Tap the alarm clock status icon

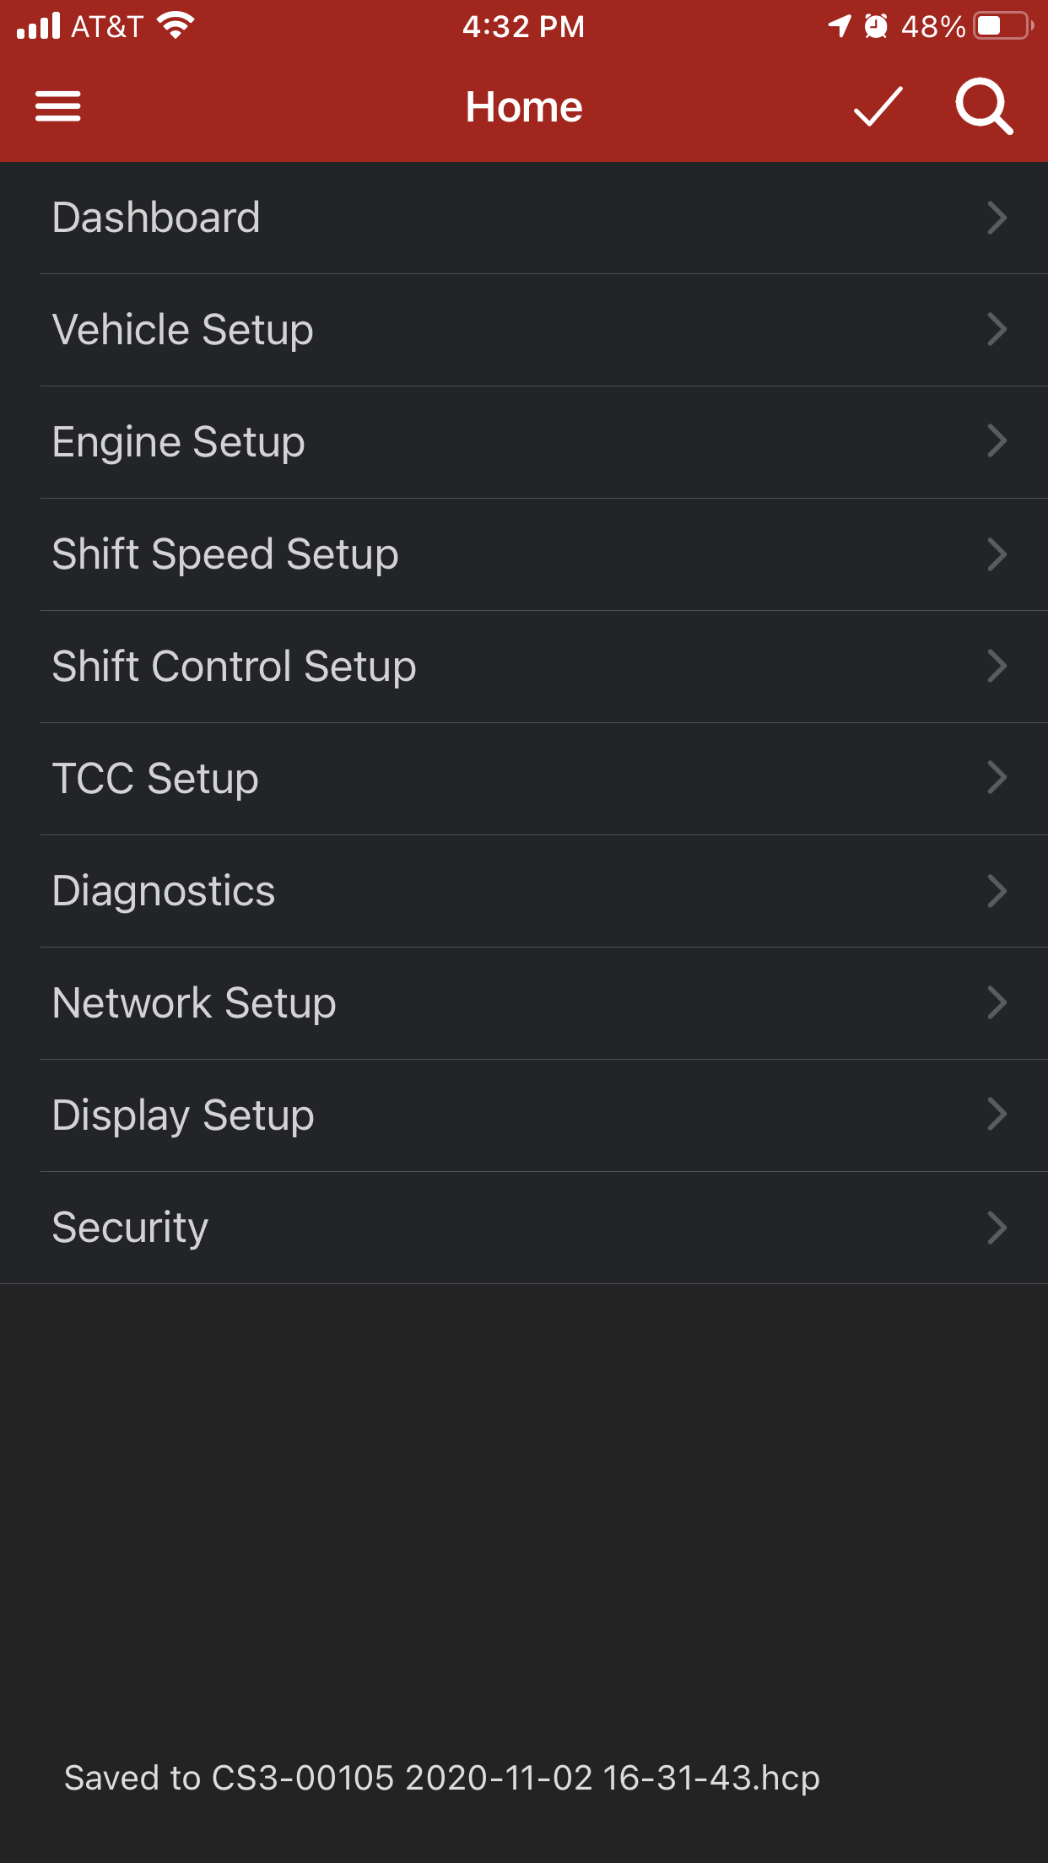pos(876,27)
